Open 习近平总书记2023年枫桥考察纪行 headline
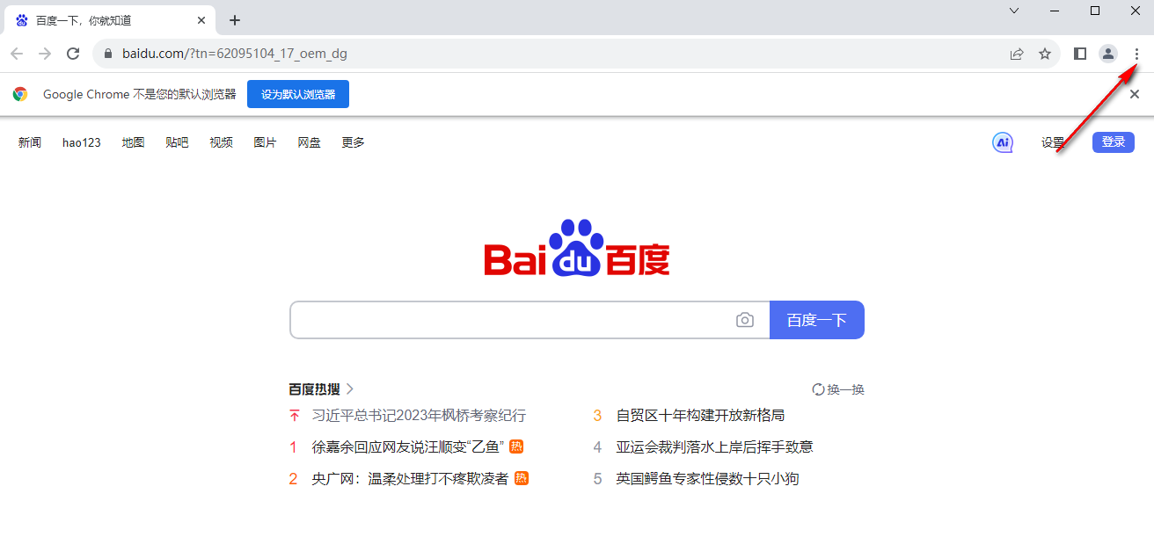 419,415
